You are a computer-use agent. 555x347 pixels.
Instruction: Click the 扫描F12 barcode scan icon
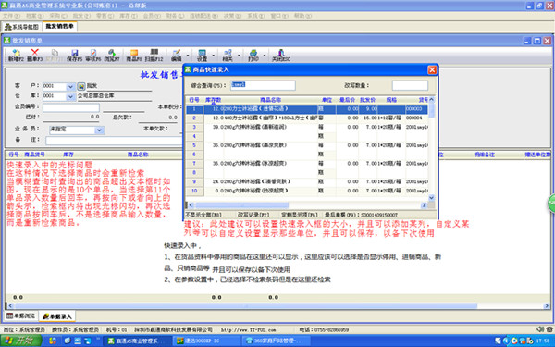pyautogui.click(x=154, y=56)
